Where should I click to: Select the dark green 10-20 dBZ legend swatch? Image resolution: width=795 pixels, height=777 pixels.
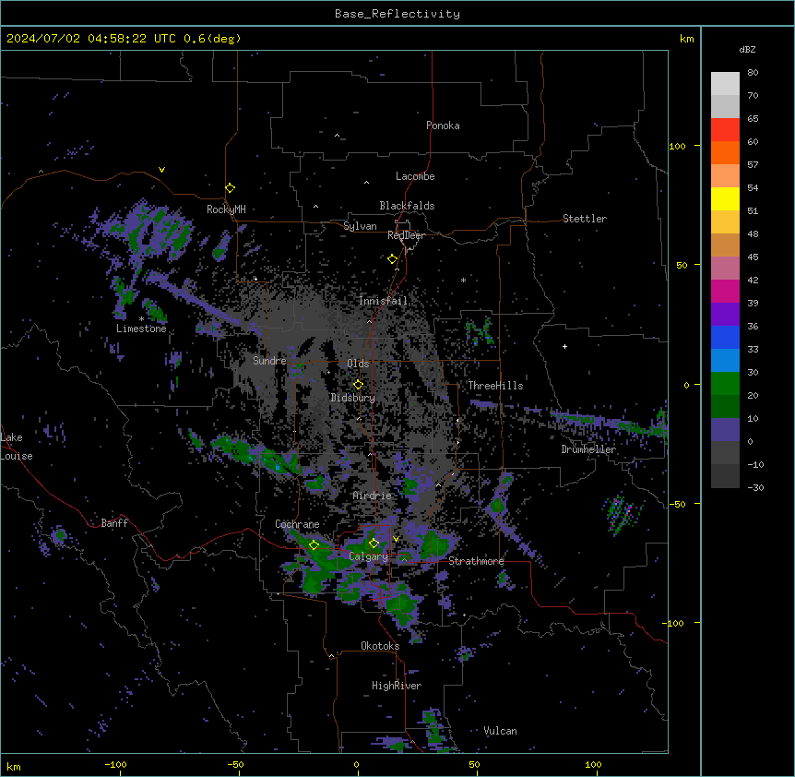click(x=725, y=406)
